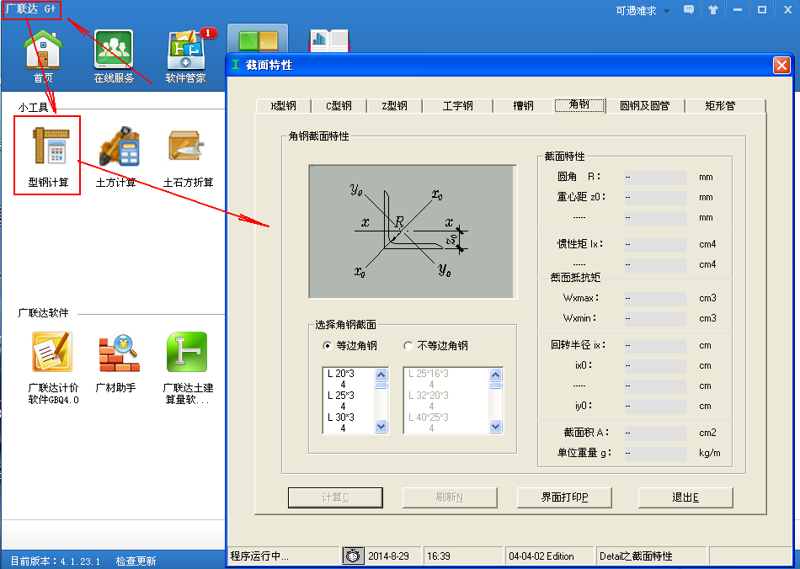Open 在线服务 online service icon
Screen dimensions: 800x569
coord(114,56)
